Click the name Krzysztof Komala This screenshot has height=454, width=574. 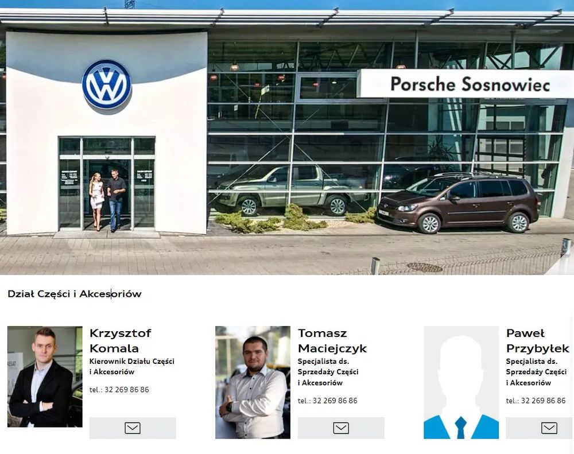(x=121, y=340)
